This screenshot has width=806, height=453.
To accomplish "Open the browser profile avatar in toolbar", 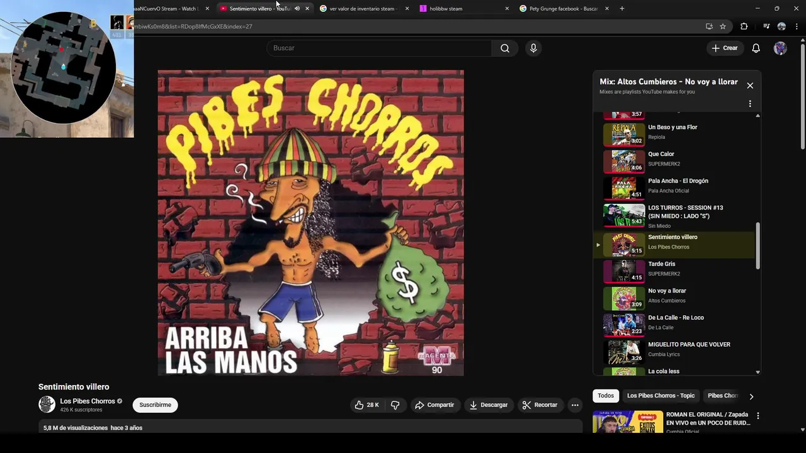I will click(x=781, y=26).
